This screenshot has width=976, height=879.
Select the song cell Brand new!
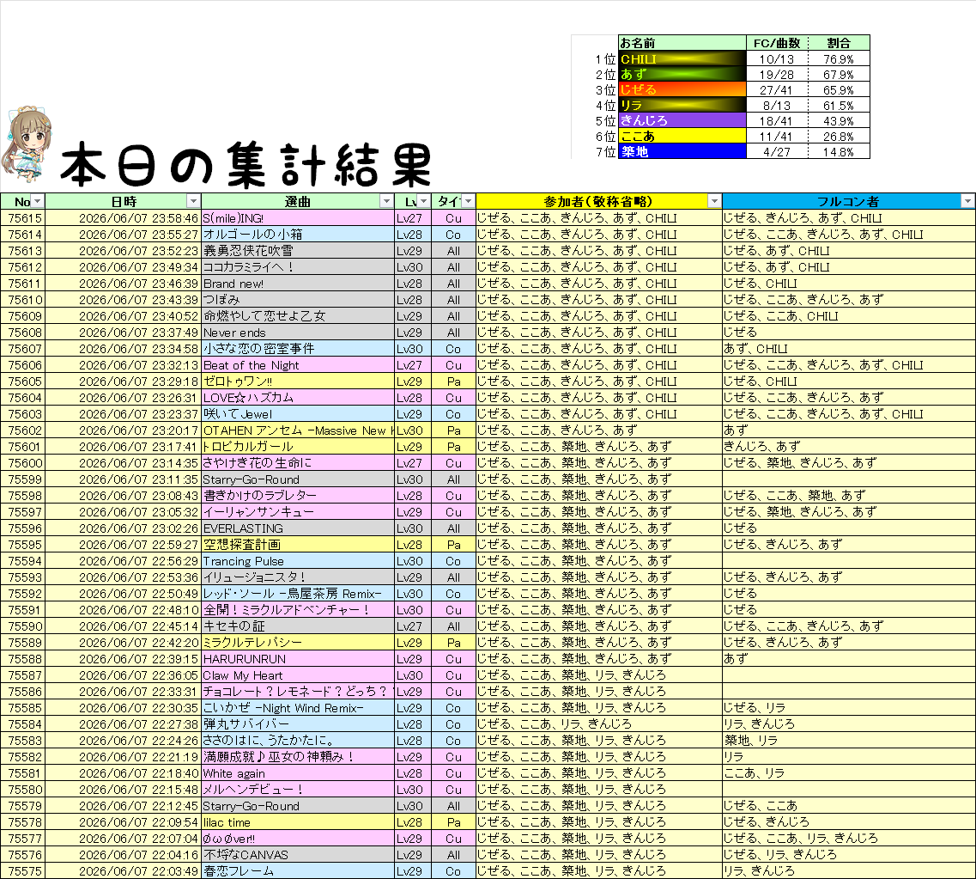tap(298, 284)
